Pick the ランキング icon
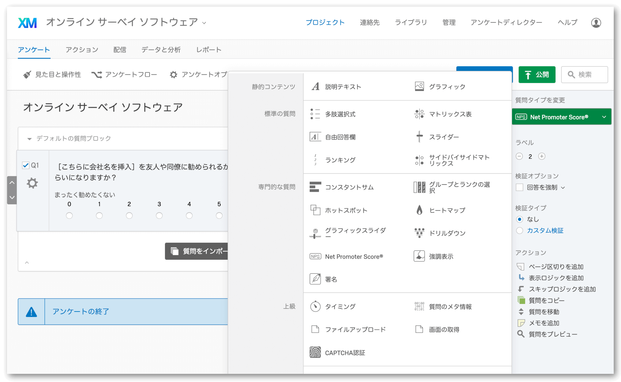Screen dimensions: 621x382 point(315,160)
